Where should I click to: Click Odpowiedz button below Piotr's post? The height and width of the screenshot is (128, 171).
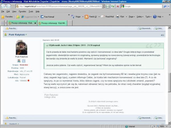click(x=144, y=118)
